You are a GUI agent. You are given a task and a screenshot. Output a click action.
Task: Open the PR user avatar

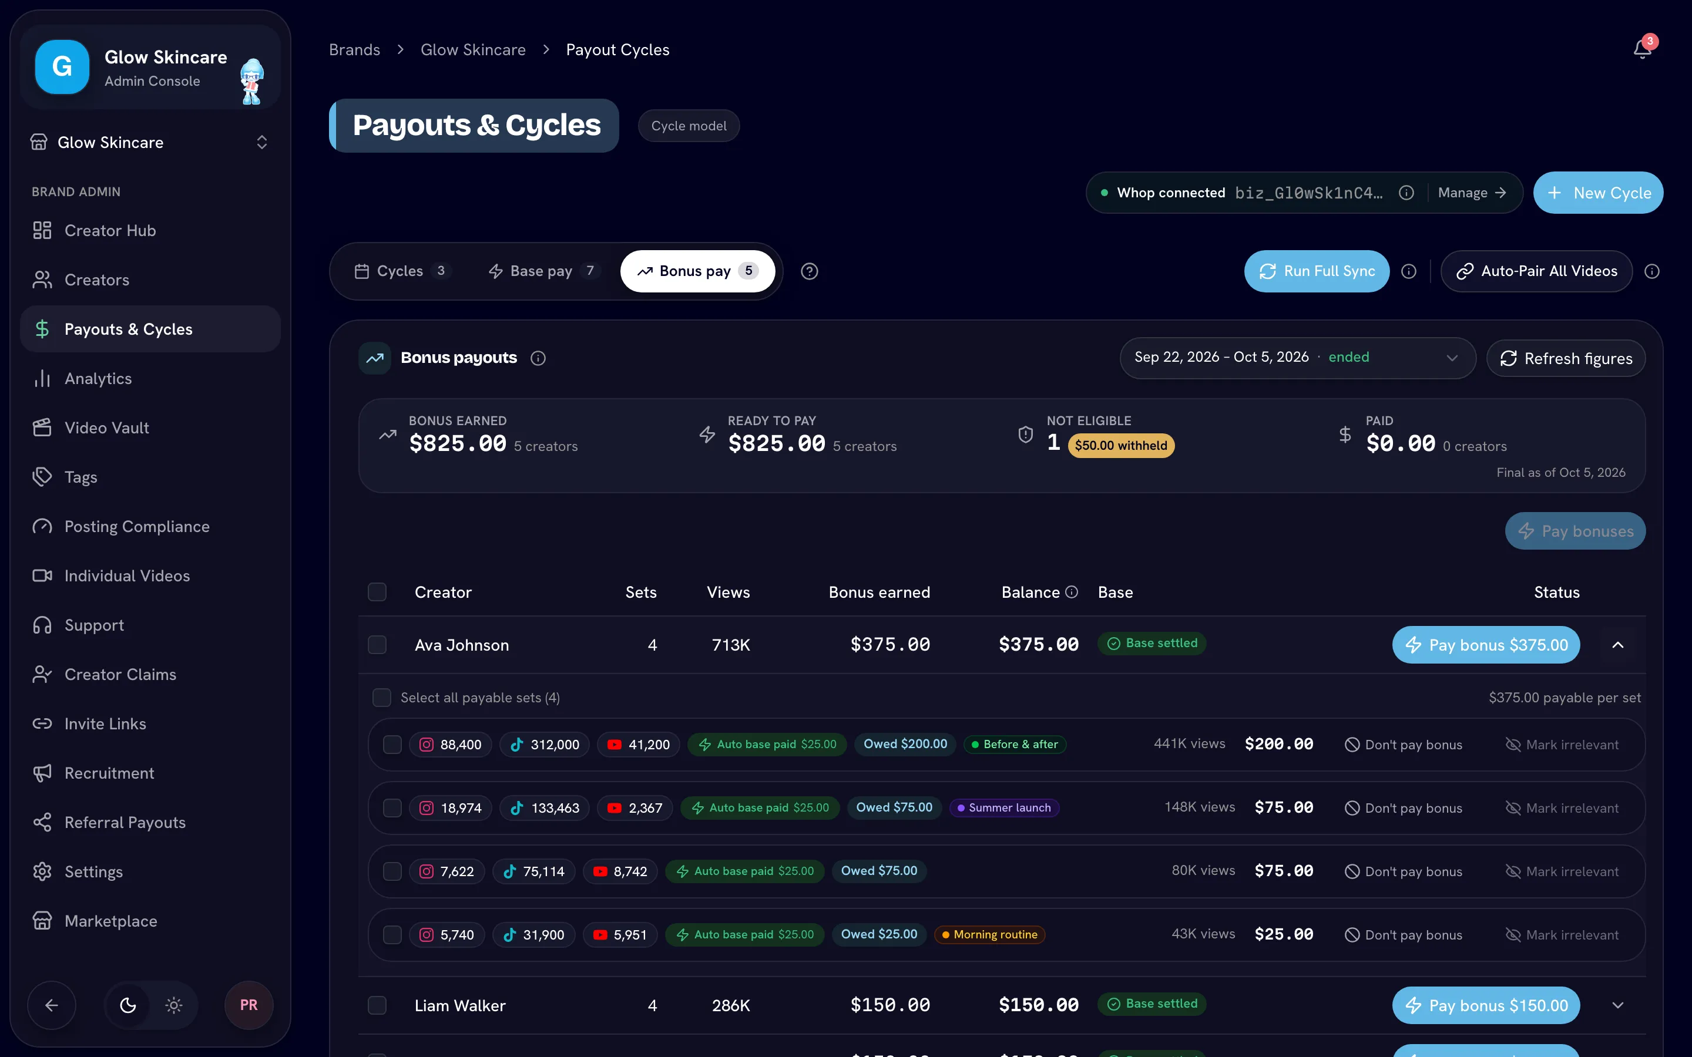248,1005
